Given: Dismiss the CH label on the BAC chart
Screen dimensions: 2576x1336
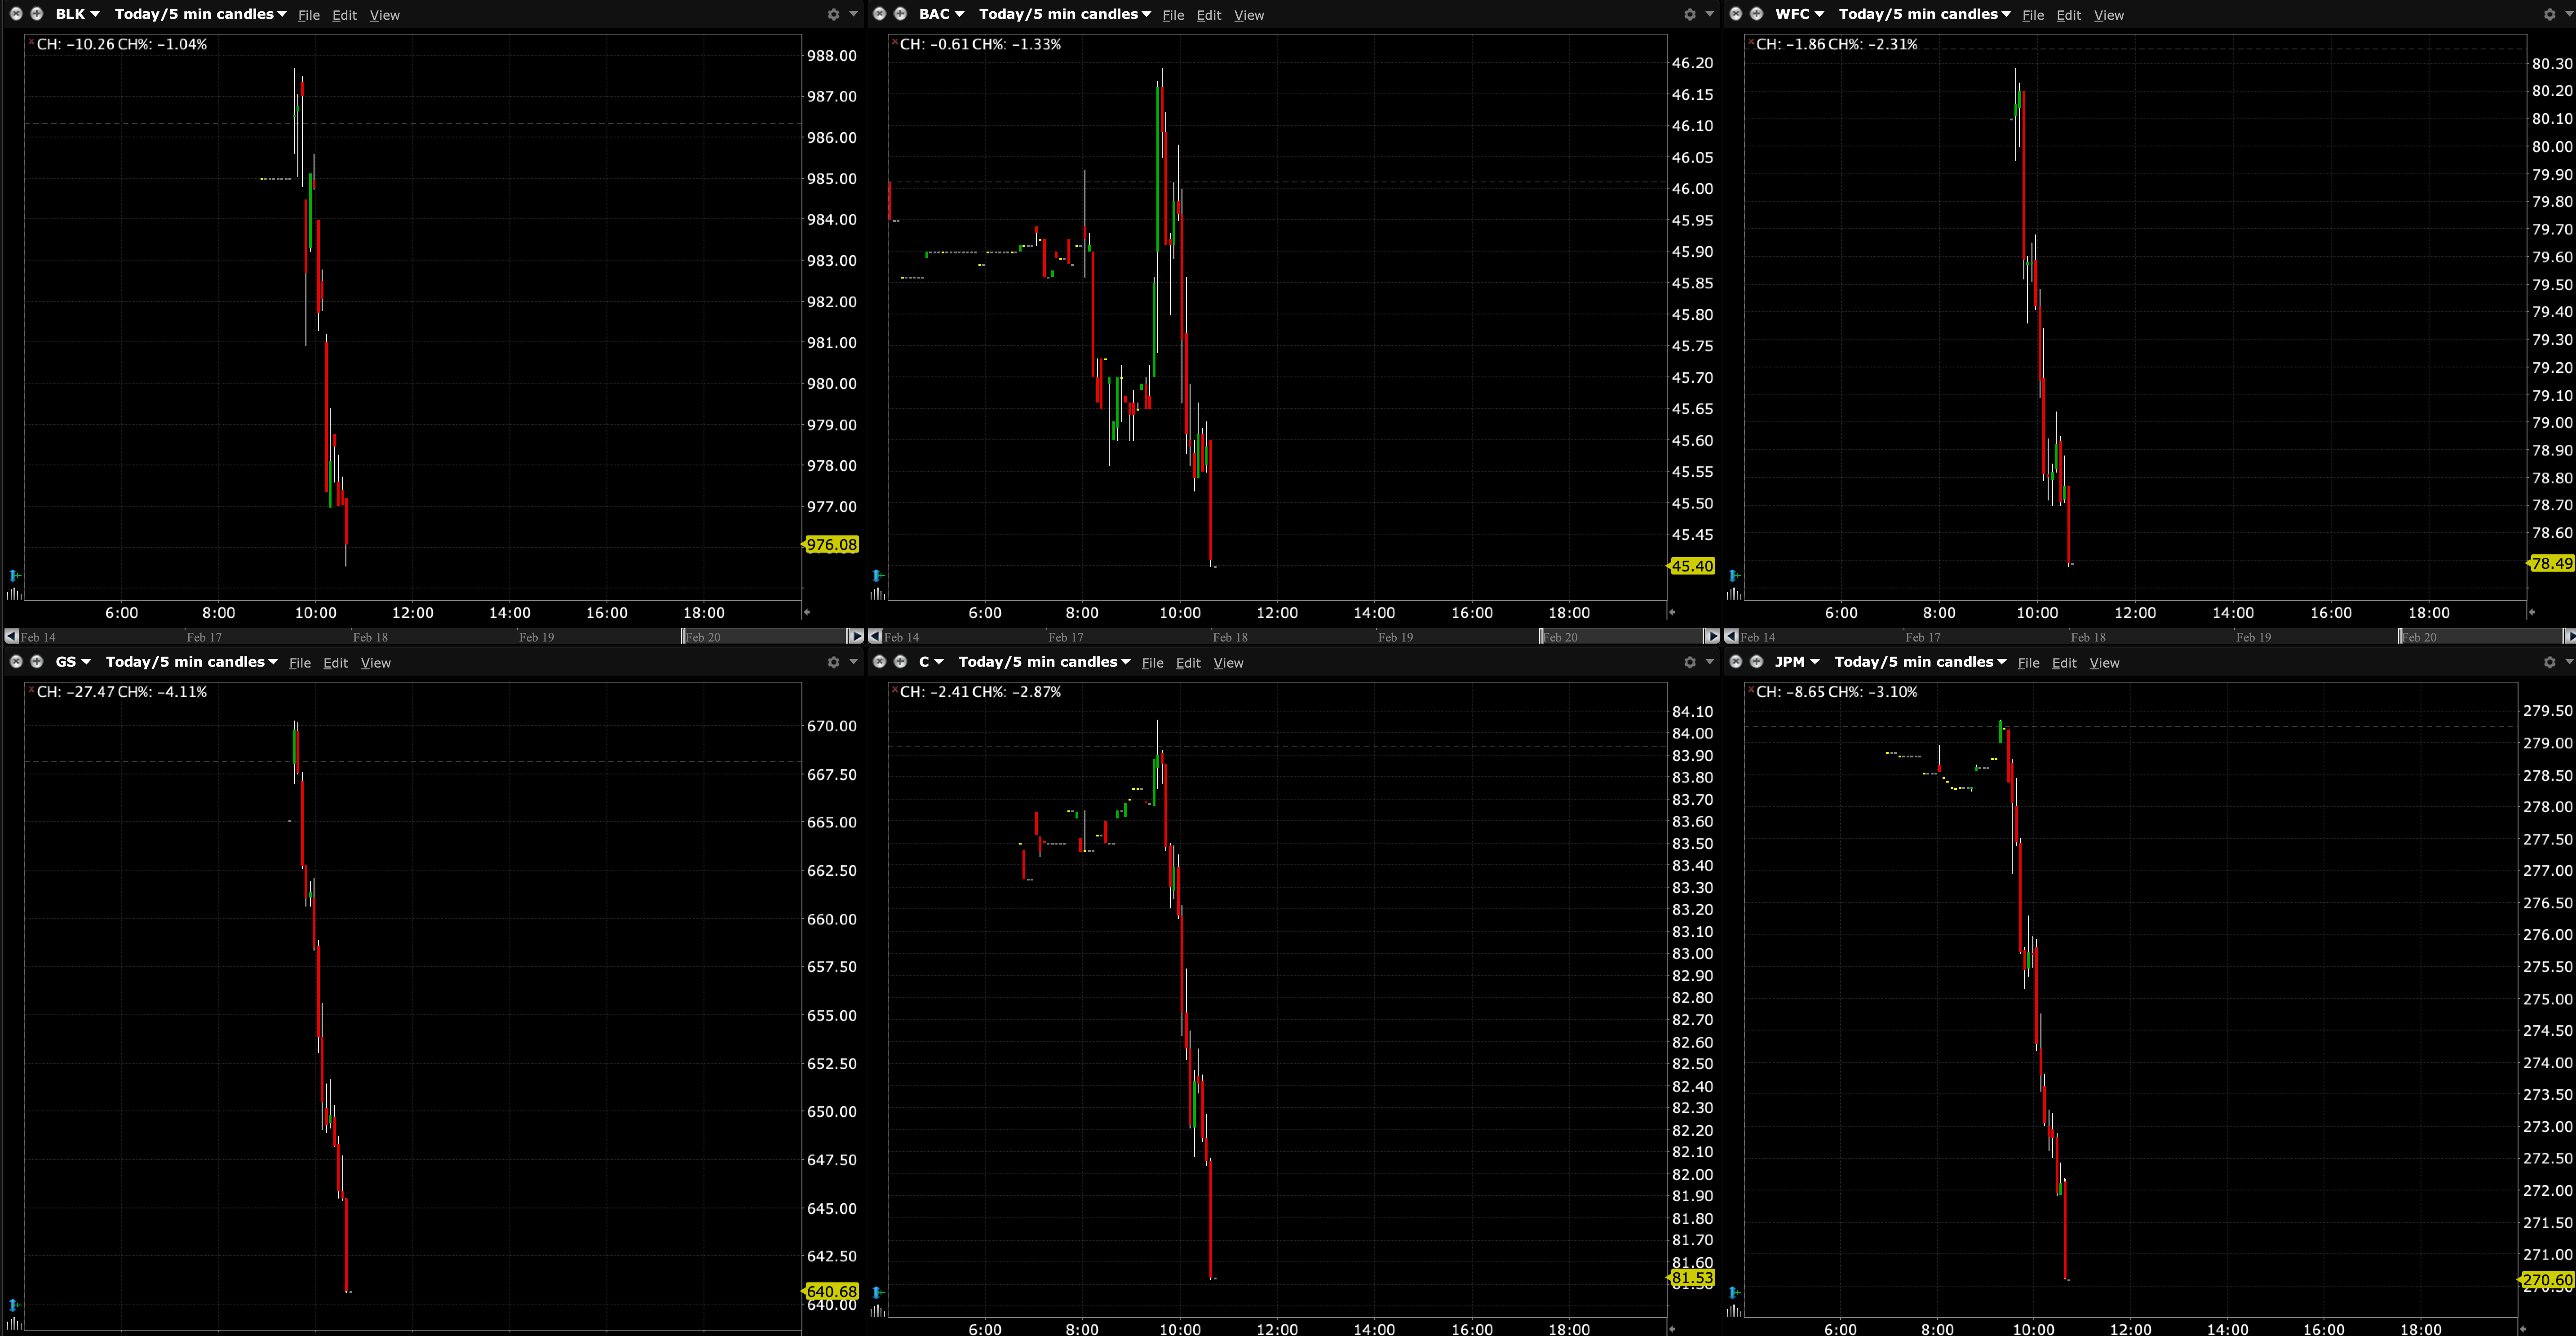Looking at the screenshot, I should pyautogui.click(x=894, y=42).
